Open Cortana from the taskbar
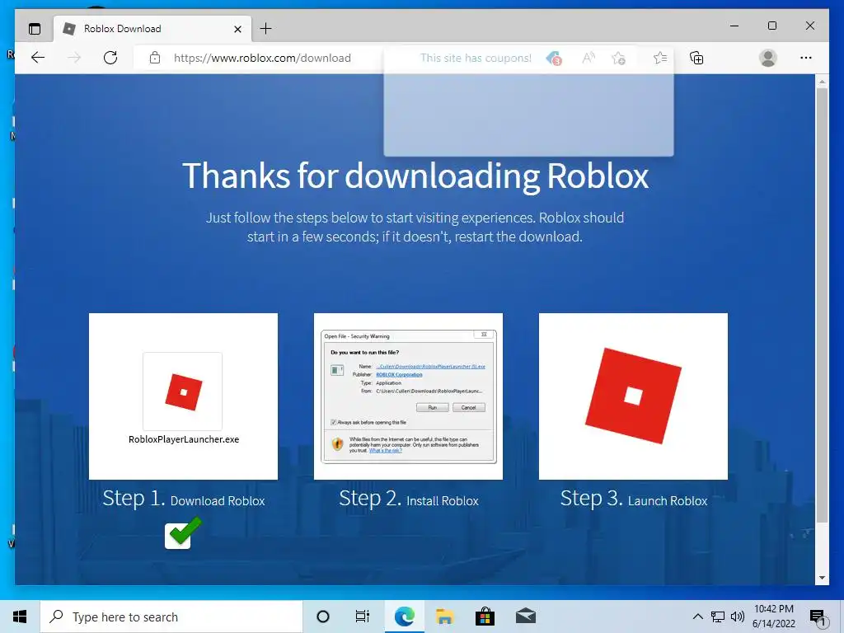 tap(323, 617)
